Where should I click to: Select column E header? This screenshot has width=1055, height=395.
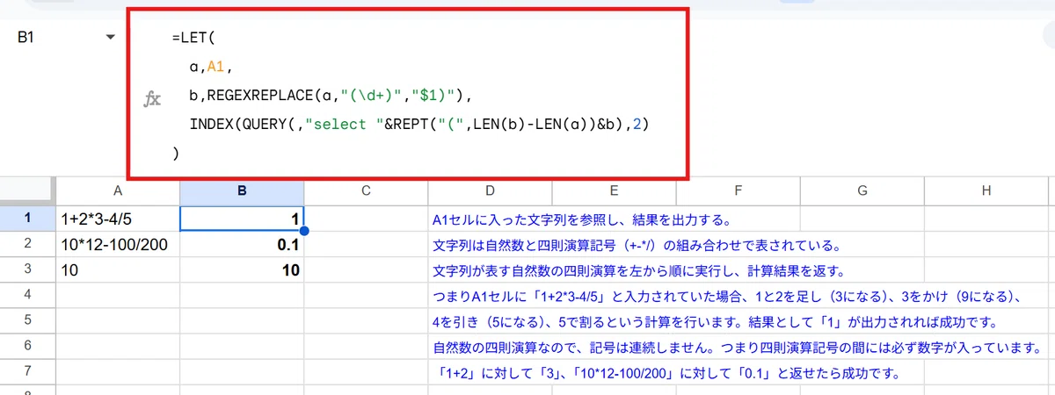614,190
